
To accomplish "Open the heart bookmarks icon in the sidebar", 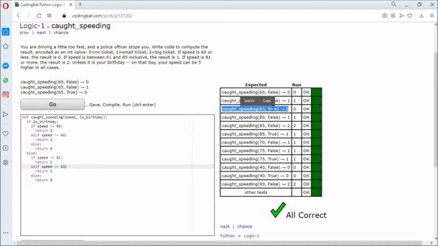I will [5, 134].
